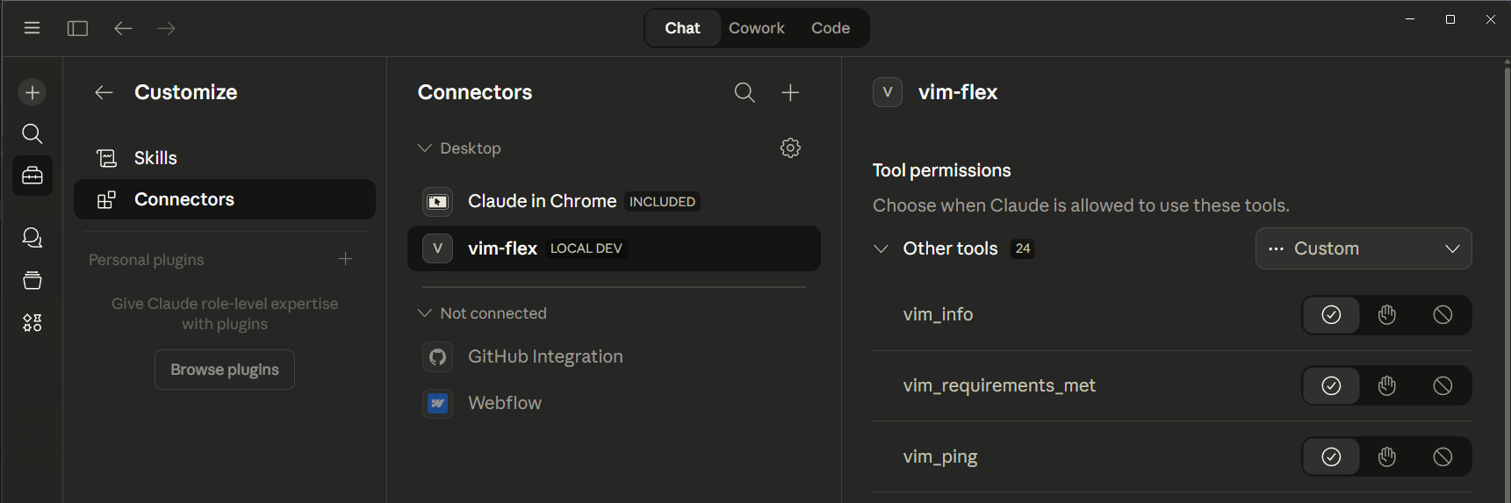Select the GitHub Integration connector

click(545, 356)
